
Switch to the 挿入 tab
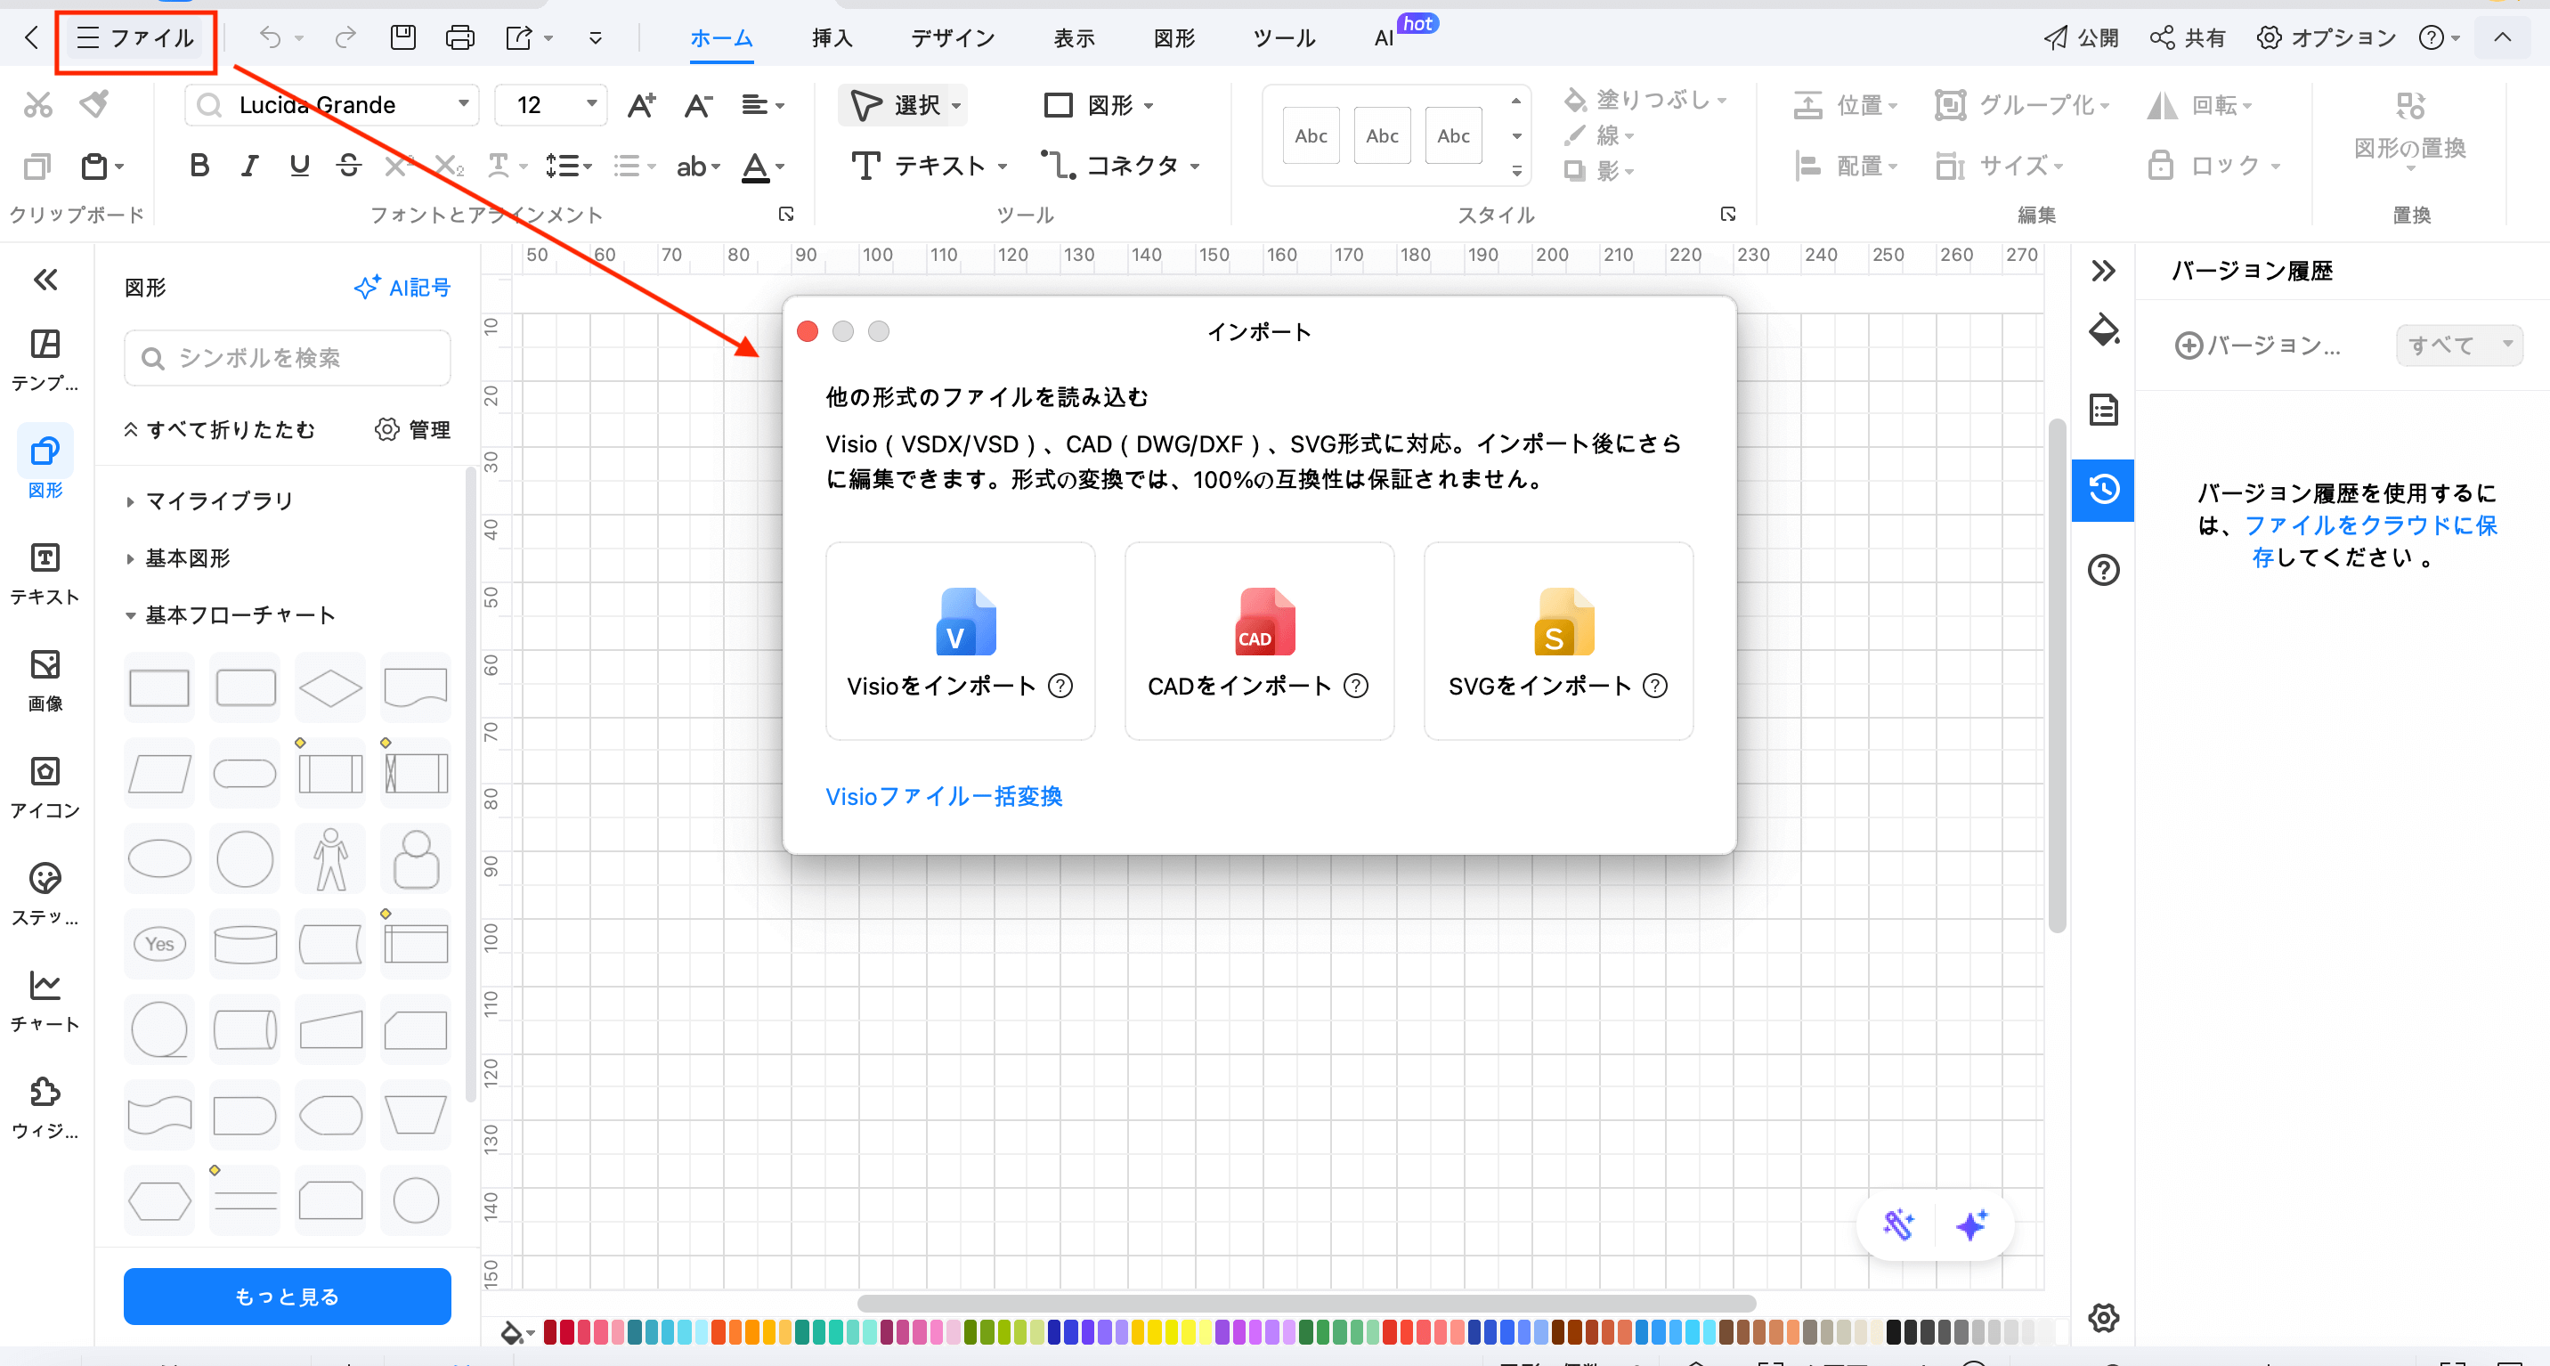pos(832,37)
